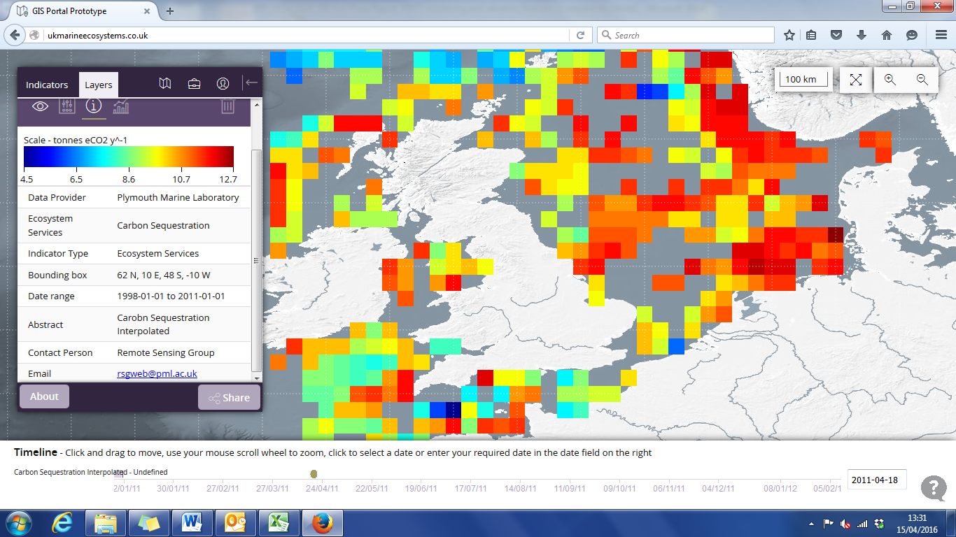
Task: Collapse the sidebar using the left arrow
Action: point(251,83)
